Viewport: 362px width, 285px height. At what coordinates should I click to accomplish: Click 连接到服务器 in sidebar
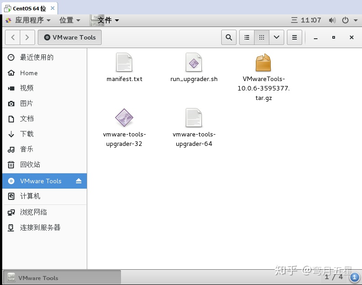pos(45,228)
